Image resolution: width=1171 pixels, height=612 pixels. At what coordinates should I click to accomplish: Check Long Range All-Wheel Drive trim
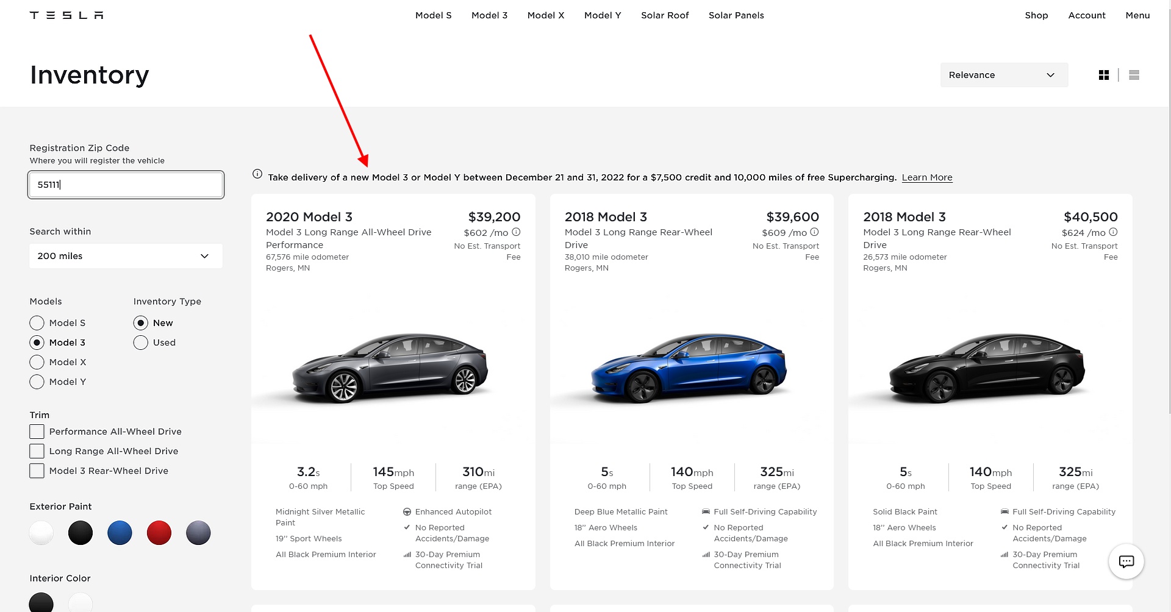coord(37,451)
